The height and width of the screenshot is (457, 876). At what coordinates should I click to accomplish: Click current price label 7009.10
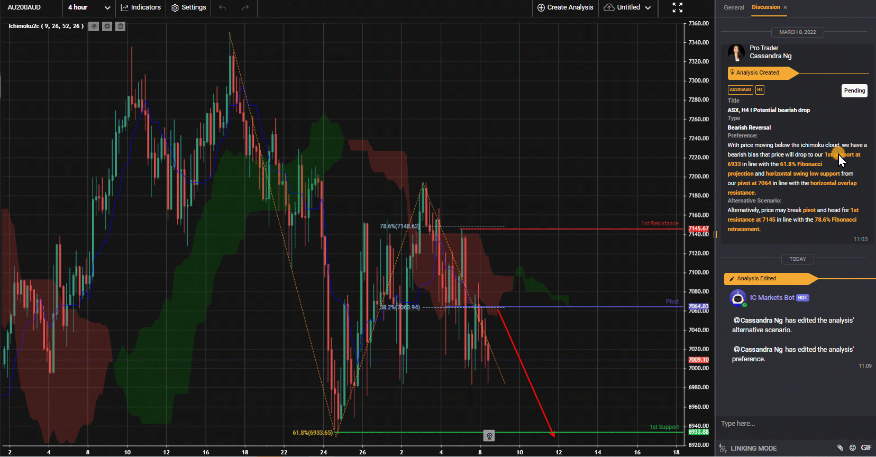click(698, 360)
